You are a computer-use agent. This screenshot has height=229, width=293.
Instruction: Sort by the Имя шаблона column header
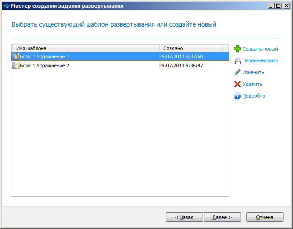[85, 48]
